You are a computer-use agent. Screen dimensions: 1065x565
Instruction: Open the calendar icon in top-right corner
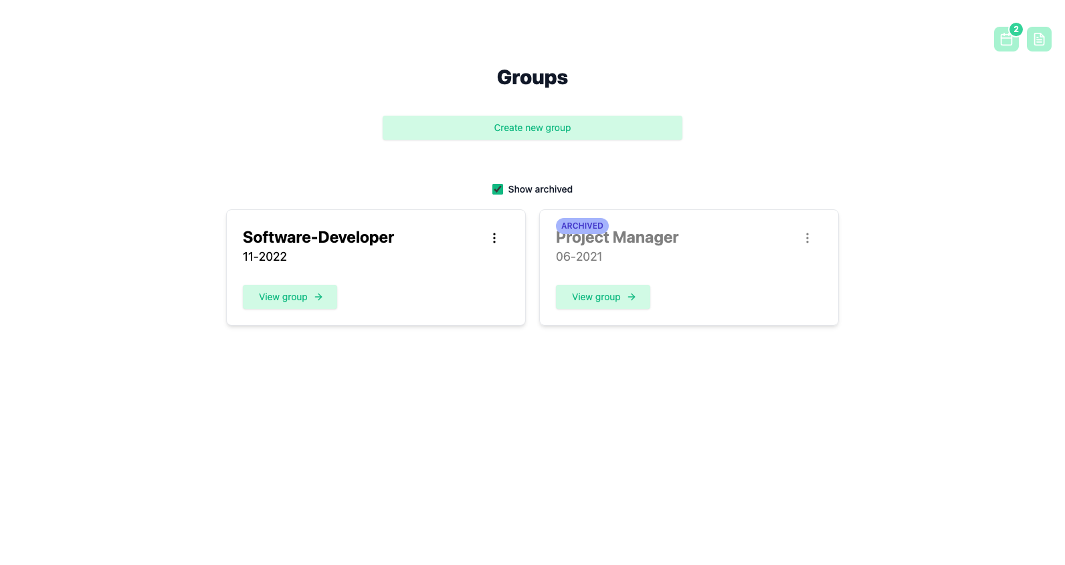click(x=1005, y=40)
